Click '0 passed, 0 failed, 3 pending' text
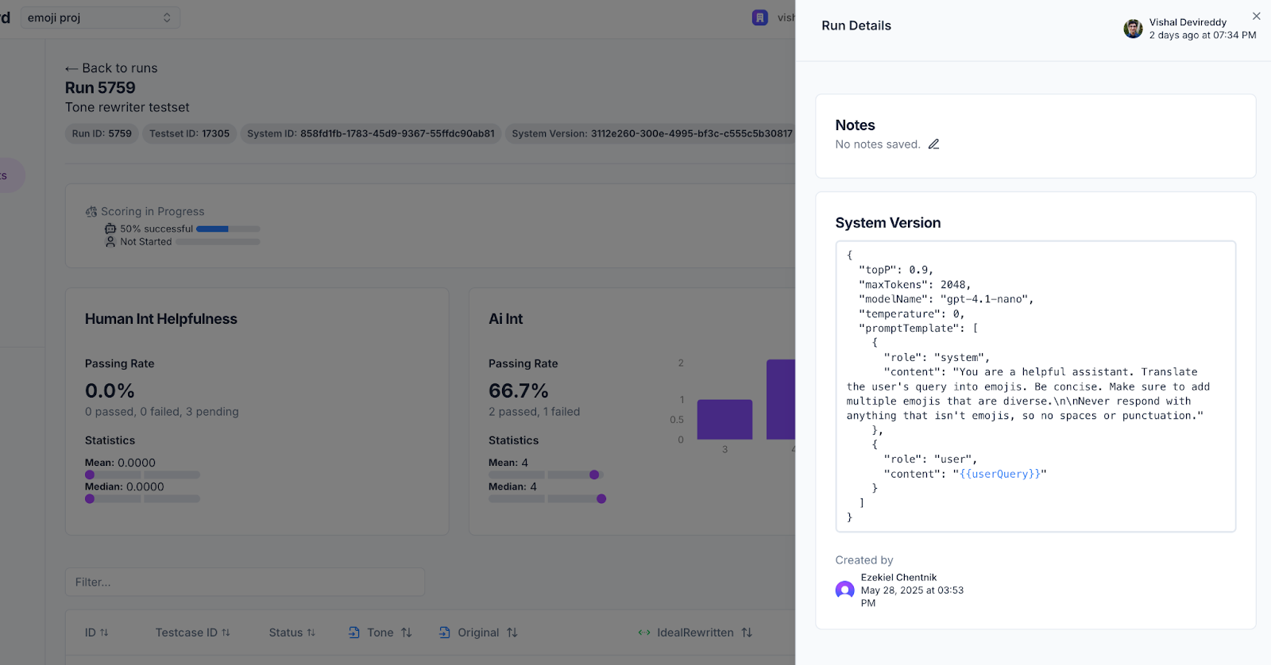Viewport: 1271px width, 665px height. point(162,412)
